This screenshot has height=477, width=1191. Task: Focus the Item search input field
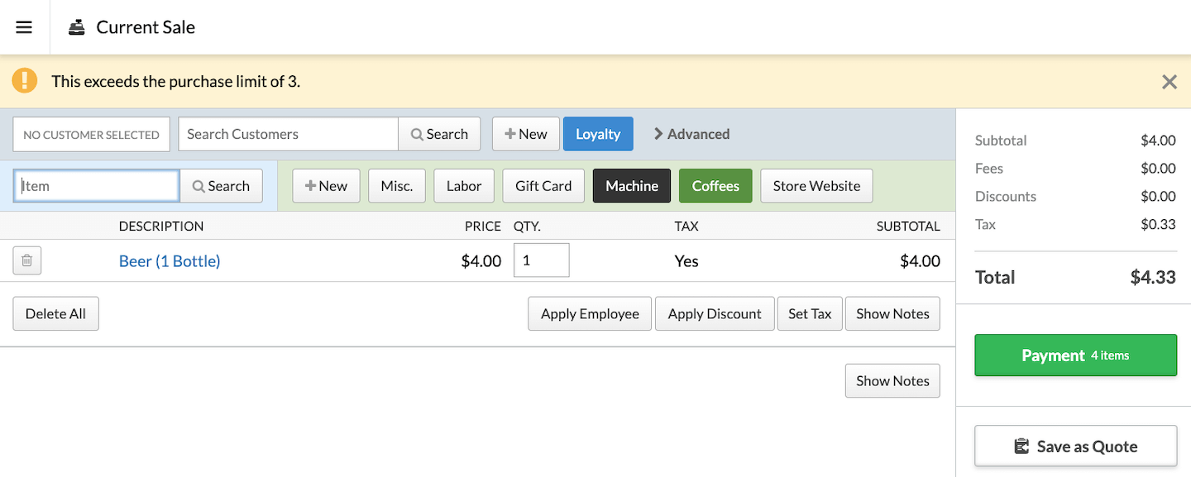[97, 186]
